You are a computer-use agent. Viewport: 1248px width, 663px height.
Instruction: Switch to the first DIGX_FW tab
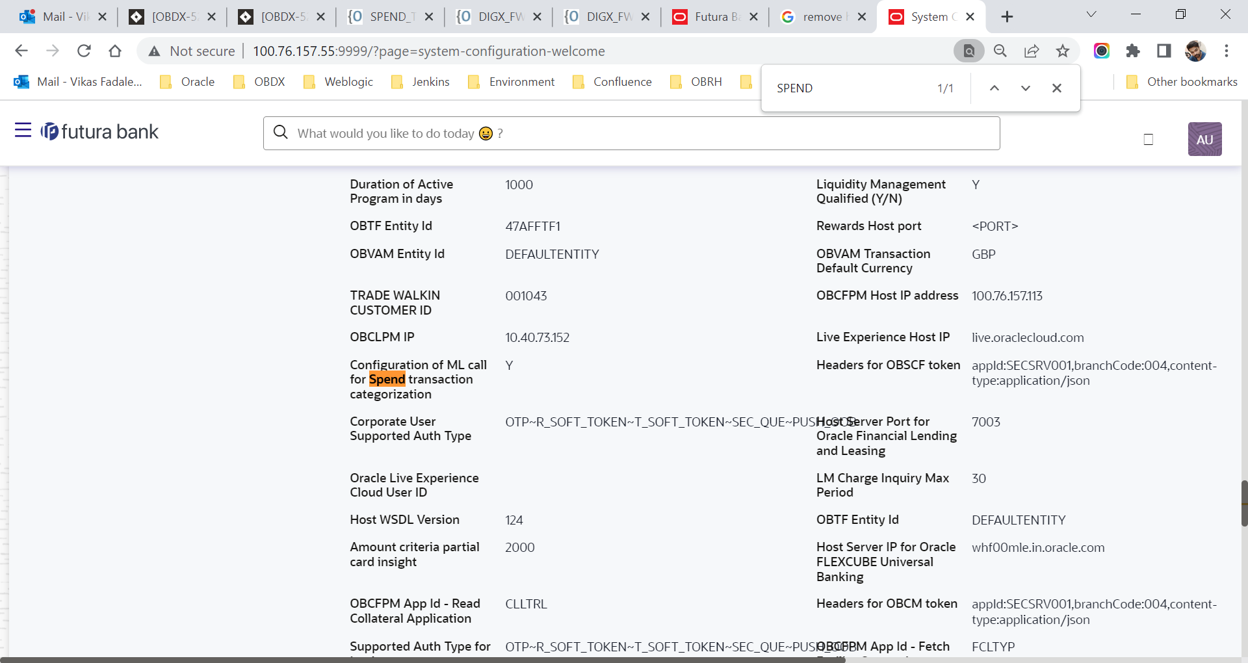click(x=499, y=17)
